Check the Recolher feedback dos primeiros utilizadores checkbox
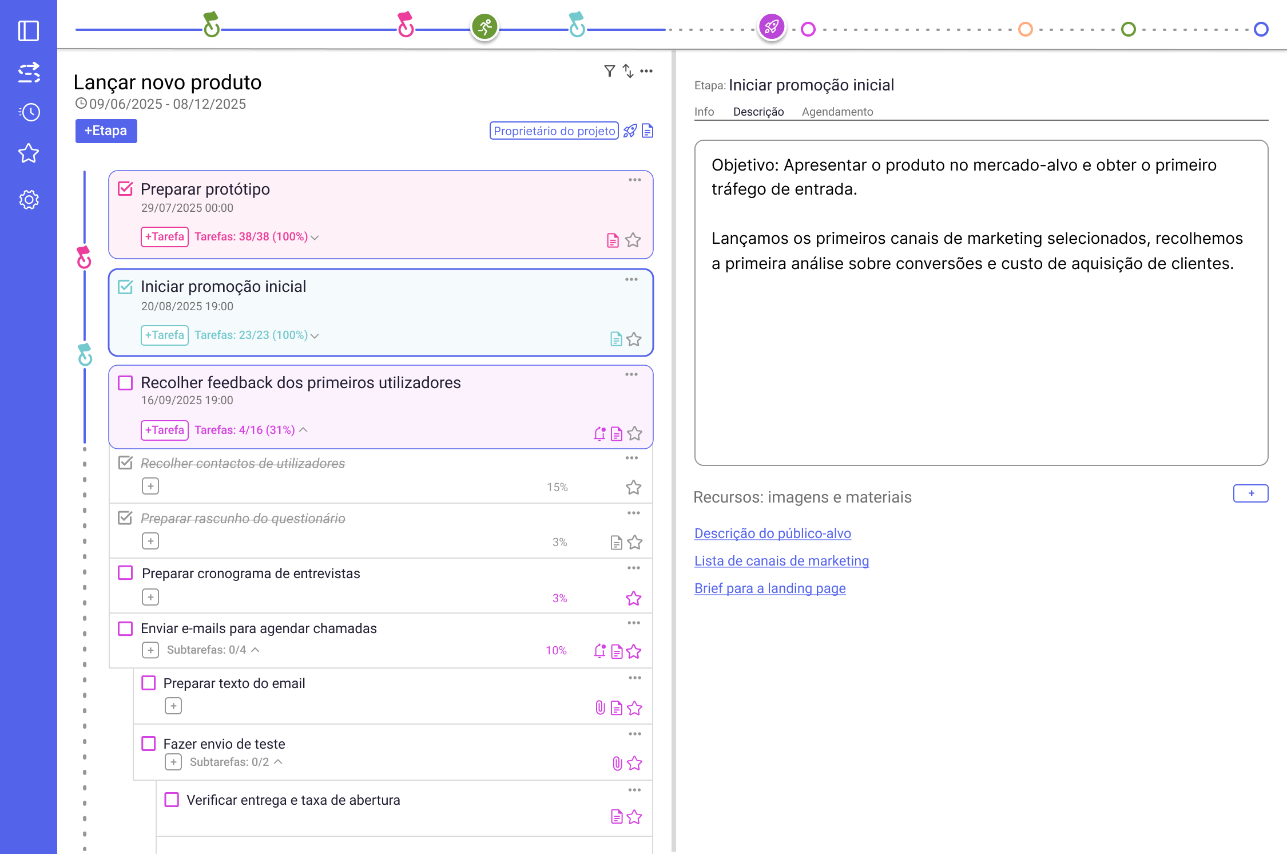 (125, 382)
